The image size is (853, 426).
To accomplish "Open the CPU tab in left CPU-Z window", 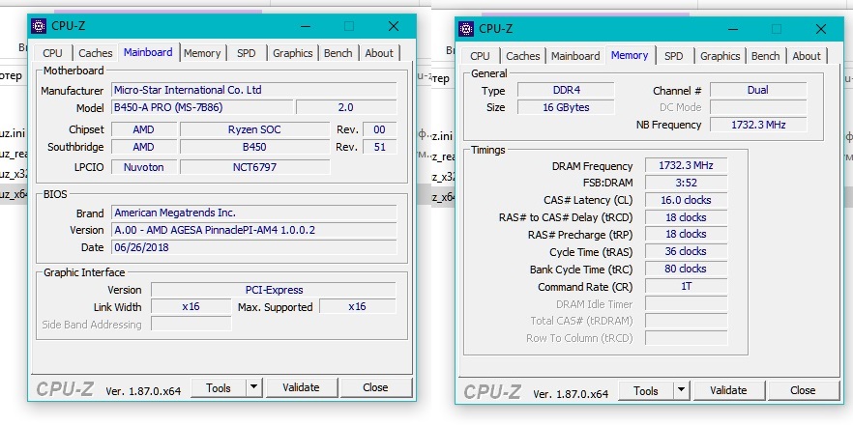I will coord(52,53).
